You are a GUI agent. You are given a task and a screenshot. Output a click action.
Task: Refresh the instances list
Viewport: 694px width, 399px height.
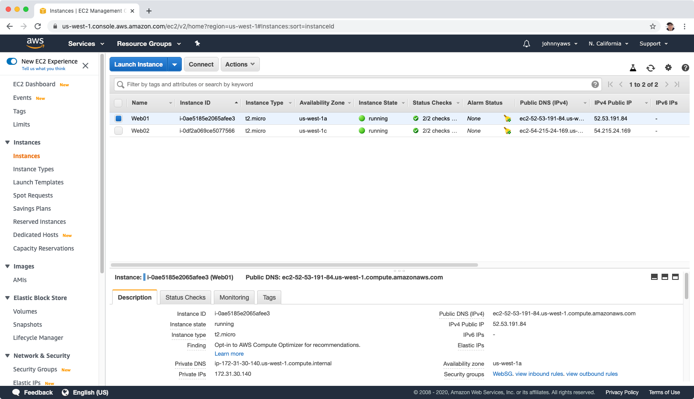click(x=651, y=67)
